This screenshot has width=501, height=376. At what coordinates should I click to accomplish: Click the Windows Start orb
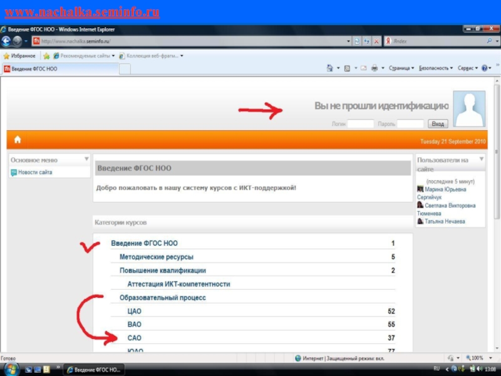point(11,369)
